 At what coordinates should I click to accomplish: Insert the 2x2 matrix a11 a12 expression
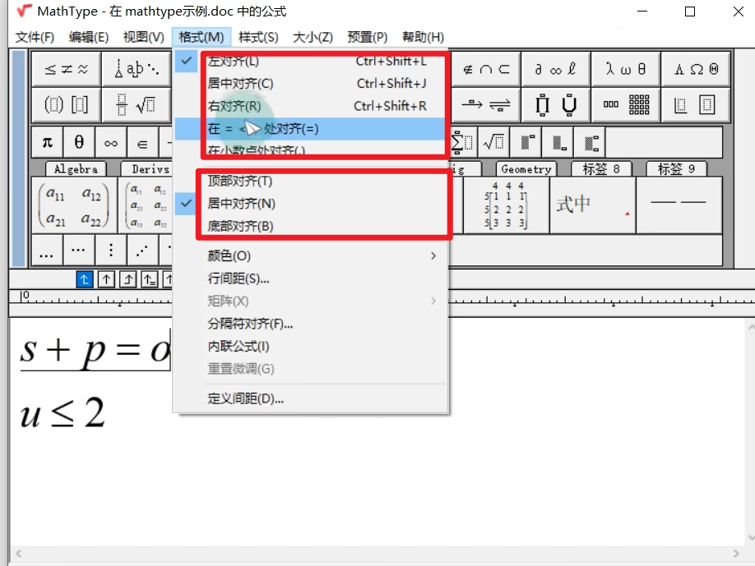click(x=74, y=205)
